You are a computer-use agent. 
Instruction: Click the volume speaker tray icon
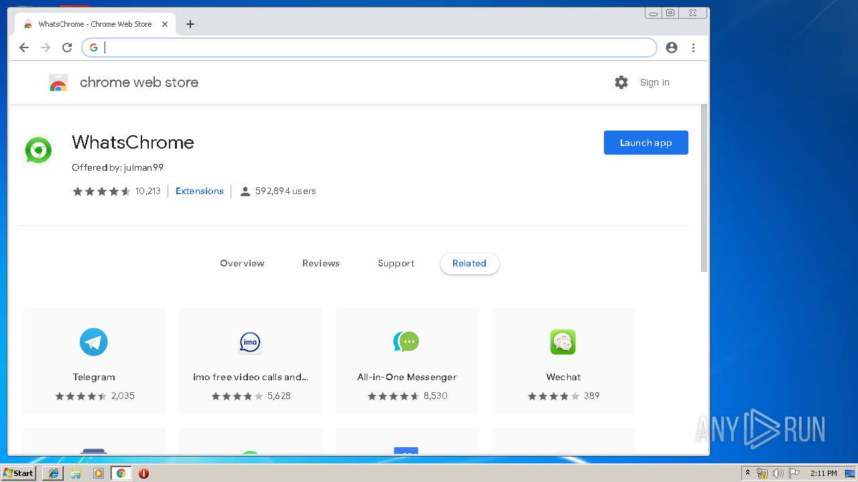(x=778, y=473)
